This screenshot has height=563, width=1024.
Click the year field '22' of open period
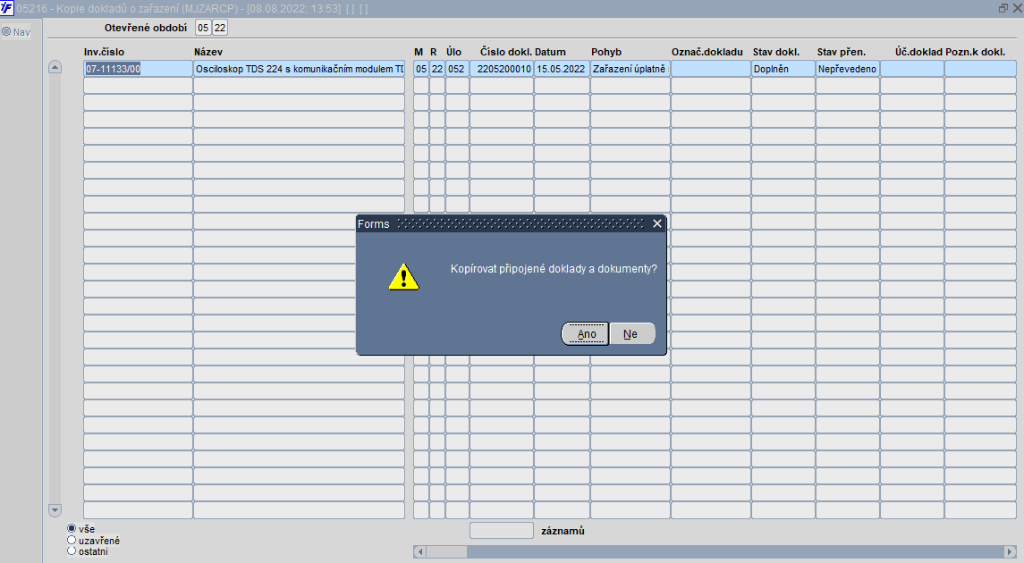coord(220,28)
